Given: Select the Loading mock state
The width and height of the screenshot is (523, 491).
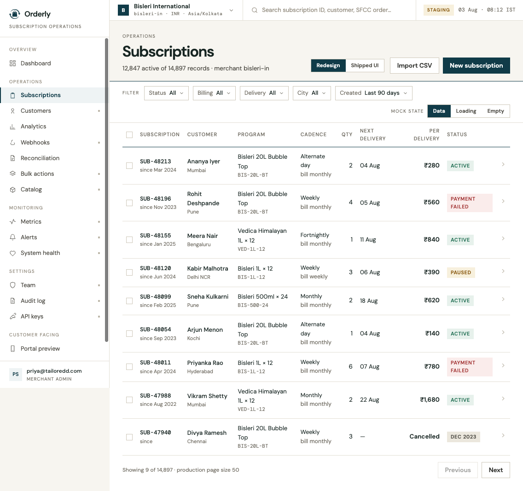Looking at the screenshot, I should (x=466, y=111).
